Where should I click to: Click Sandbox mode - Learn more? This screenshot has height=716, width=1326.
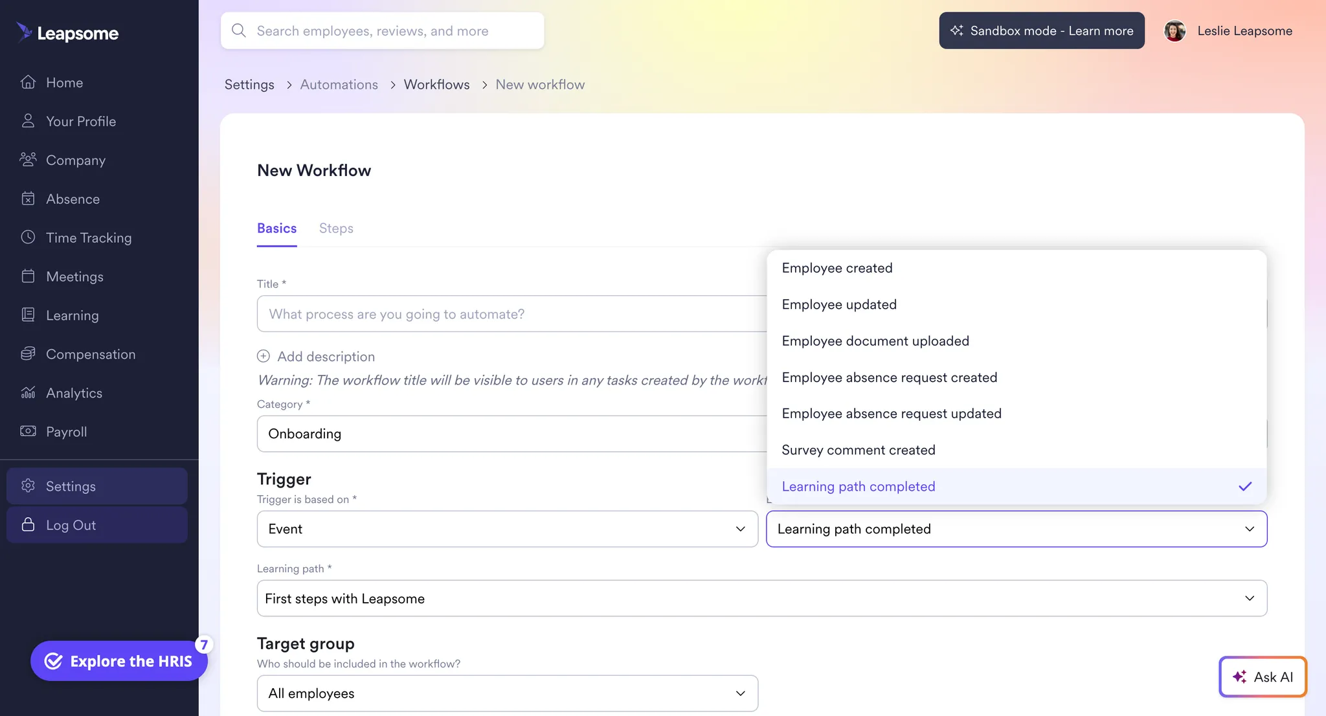1042,30
